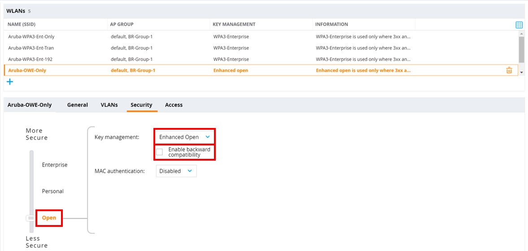Select the Open security level
Screen dimensions: 528x251
click(49, 218)
